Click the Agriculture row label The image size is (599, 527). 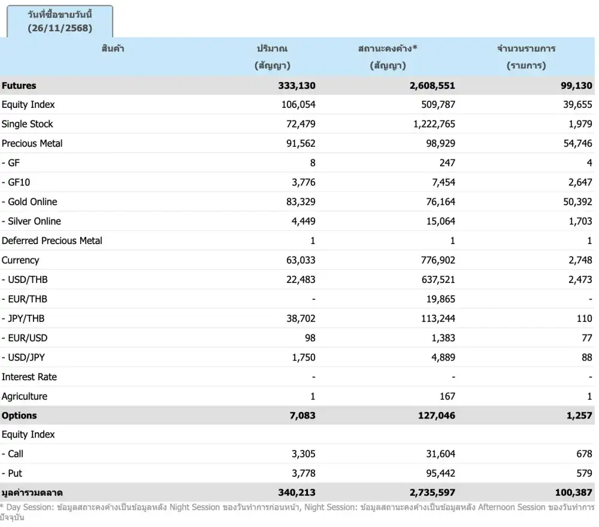25,396
